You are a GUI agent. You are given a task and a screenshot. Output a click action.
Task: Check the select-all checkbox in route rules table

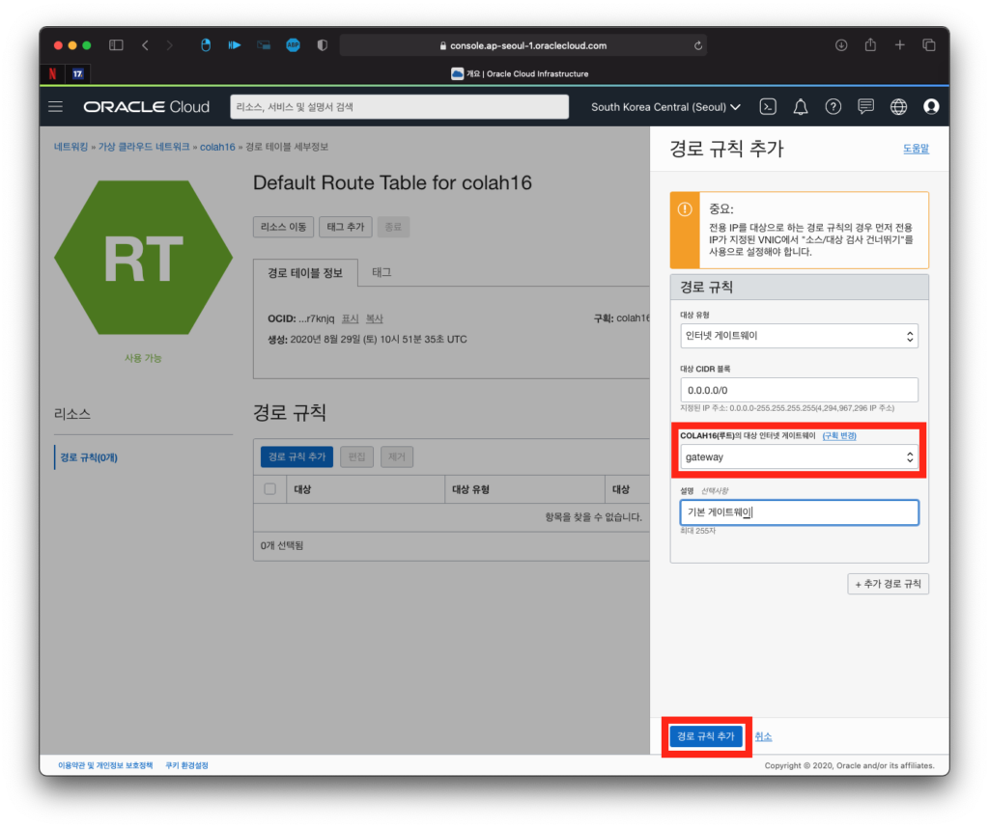[270, 489]
